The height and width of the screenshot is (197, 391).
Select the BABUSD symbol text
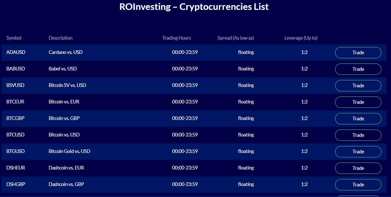click(x=15, y=69)
